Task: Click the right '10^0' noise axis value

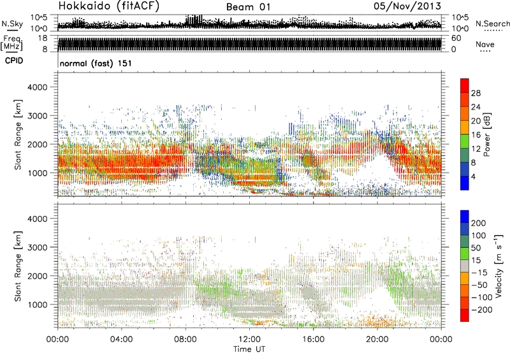Action: [460, 29]
